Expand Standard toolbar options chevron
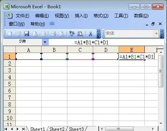The width and height of the screenshot is (167, 131). [99, 34]
